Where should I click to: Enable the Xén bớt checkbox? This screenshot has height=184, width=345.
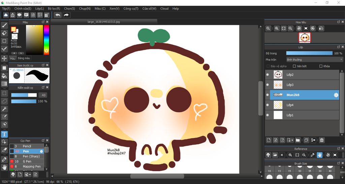point(294,66)
